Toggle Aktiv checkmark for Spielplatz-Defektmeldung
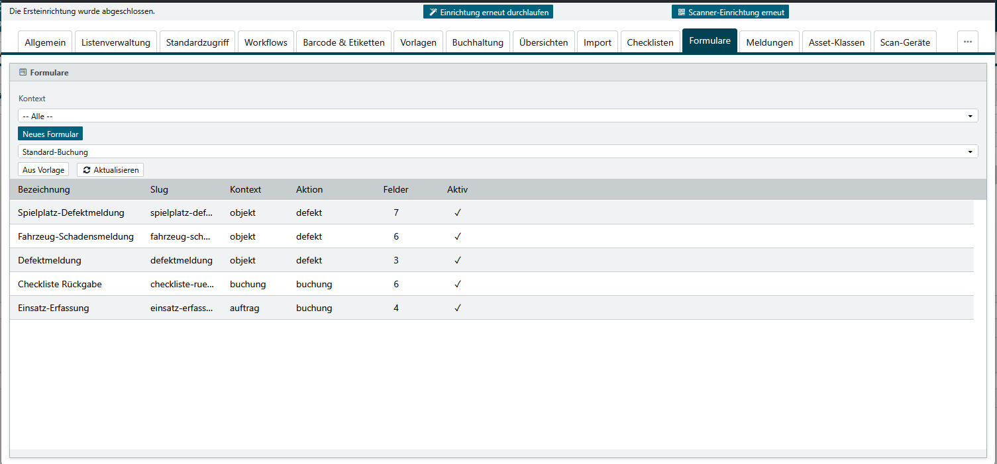Image resolution: width=997 pixels, height=464 pixels. click(x=457, y=212)
